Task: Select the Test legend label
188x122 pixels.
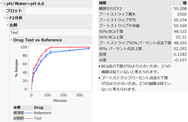Action: (x=38, y=118)
